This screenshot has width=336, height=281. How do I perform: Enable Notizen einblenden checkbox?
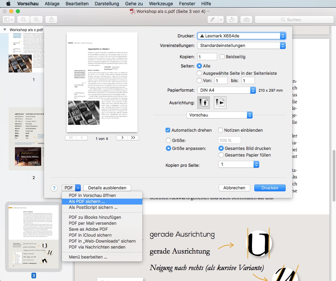point(220,130)
